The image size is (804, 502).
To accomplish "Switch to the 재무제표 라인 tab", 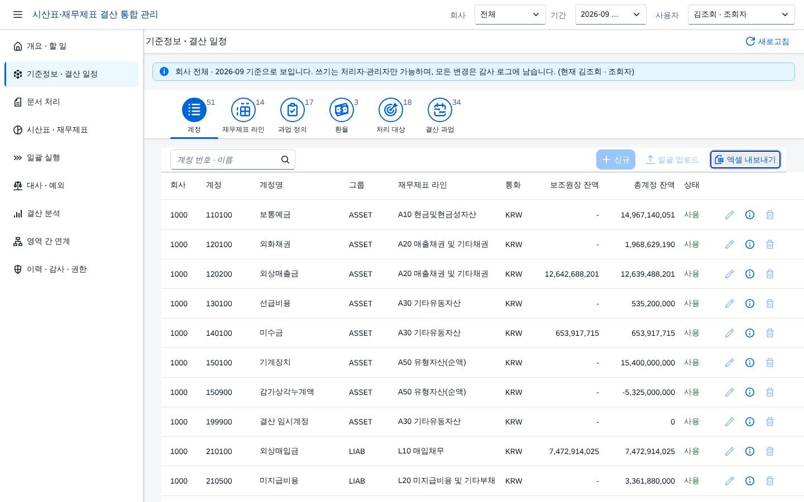I will 243,116.
